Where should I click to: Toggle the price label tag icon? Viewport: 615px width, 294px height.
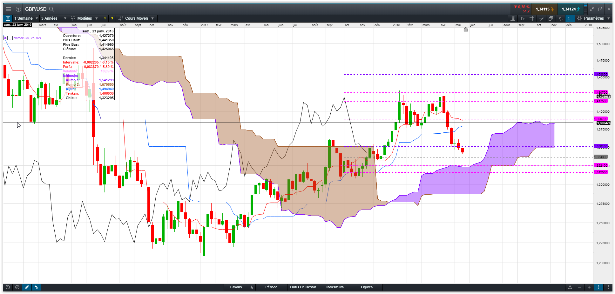pyautogui.click(x=570, y=18)
